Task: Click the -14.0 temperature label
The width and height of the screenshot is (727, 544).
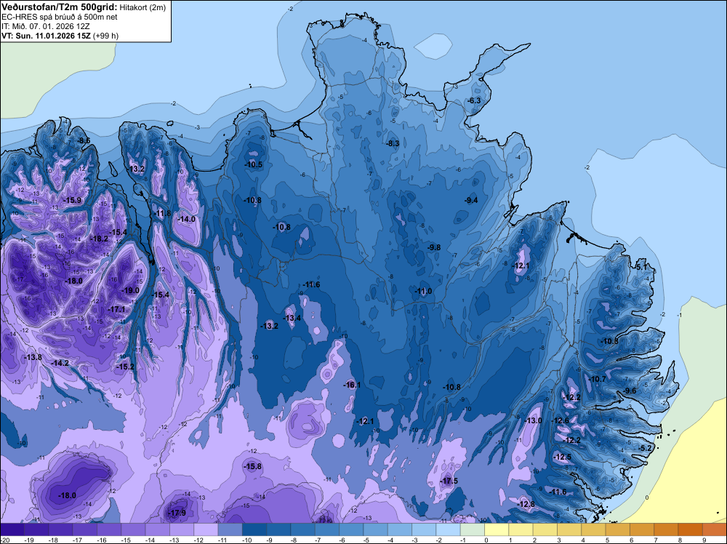Action: [x=186, y=219]
